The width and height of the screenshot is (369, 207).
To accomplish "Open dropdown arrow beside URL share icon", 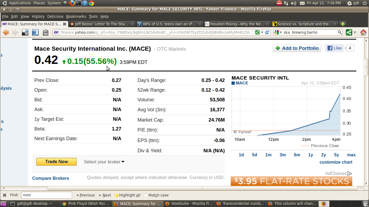I will (x=262, y=32).
